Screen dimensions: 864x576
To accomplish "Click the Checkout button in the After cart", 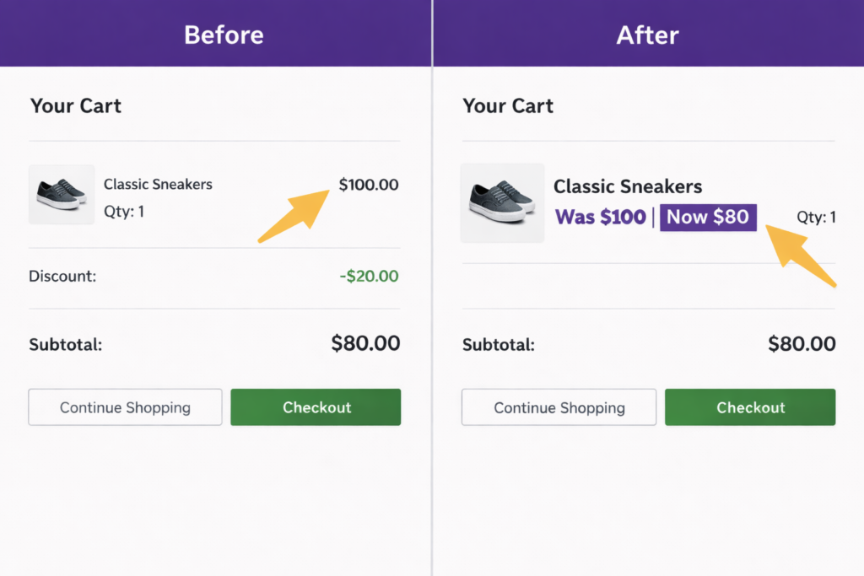I will coord(750,407).
